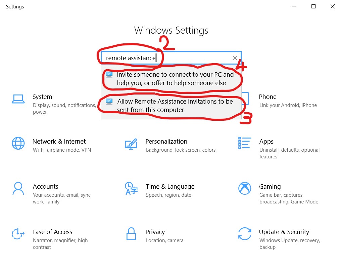Open Personalization using the paintbrush icon
This screenshot has height=265, width=338.
tap(131, 144)
